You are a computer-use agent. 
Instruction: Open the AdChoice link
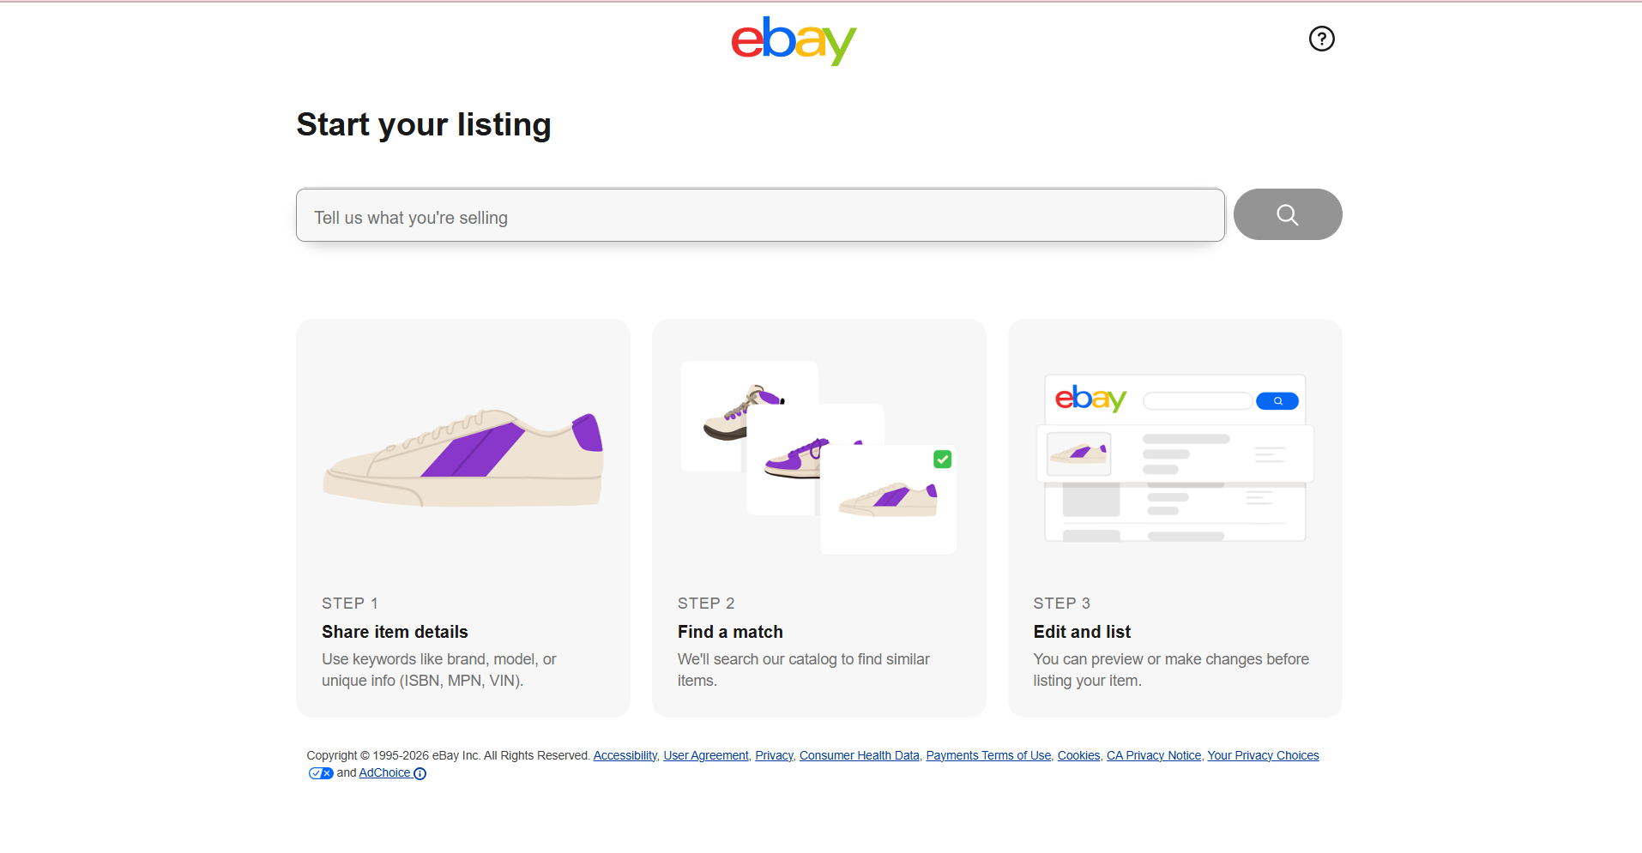click(x=384, y=772)
